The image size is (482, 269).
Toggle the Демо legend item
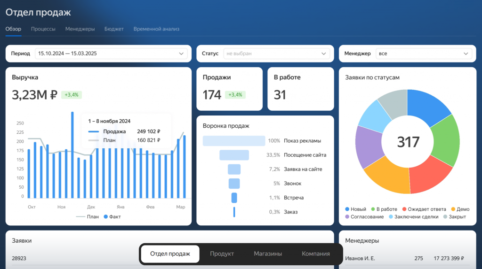click(460, 209)
